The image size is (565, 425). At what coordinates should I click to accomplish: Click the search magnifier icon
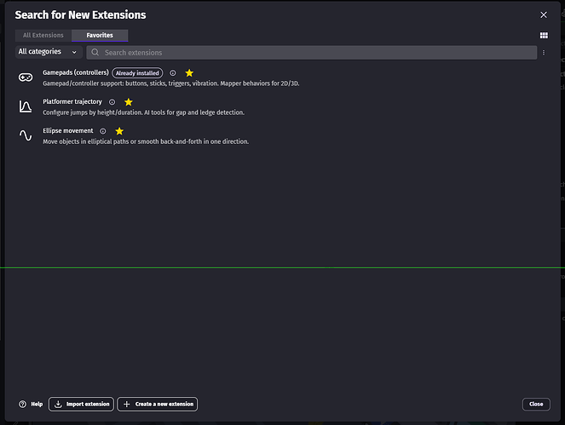(95, 53)
